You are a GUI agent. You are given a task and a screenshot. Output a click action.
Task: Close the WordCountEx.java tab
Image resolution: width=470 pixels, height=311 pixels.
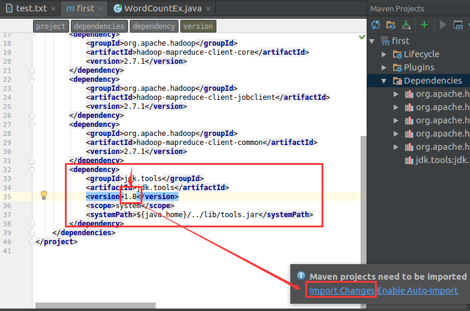209,9
